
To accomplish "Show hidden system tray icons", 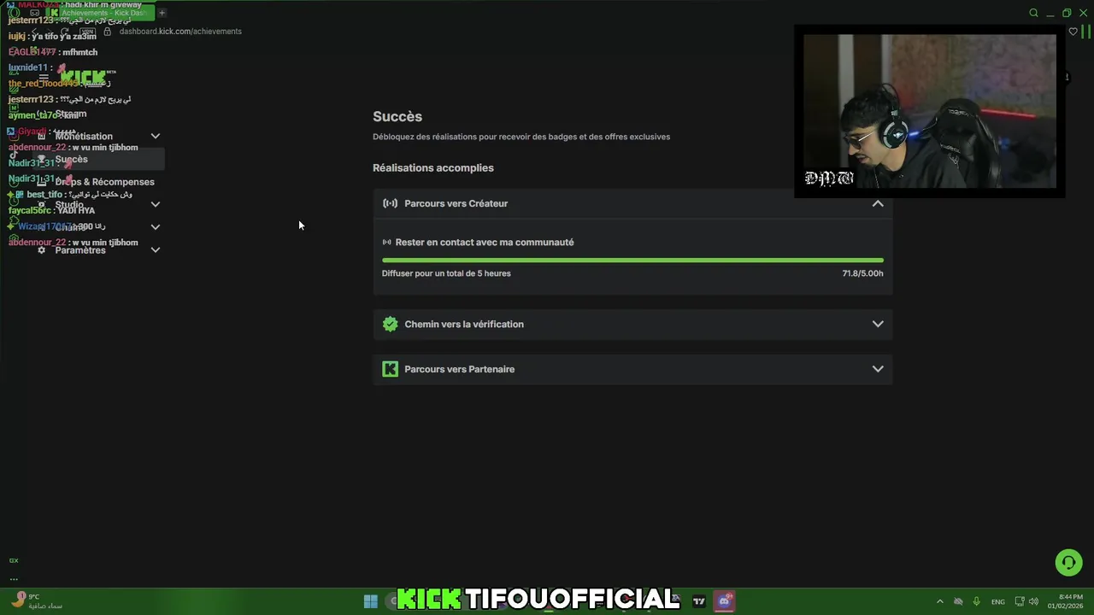I will click(940, 601).
